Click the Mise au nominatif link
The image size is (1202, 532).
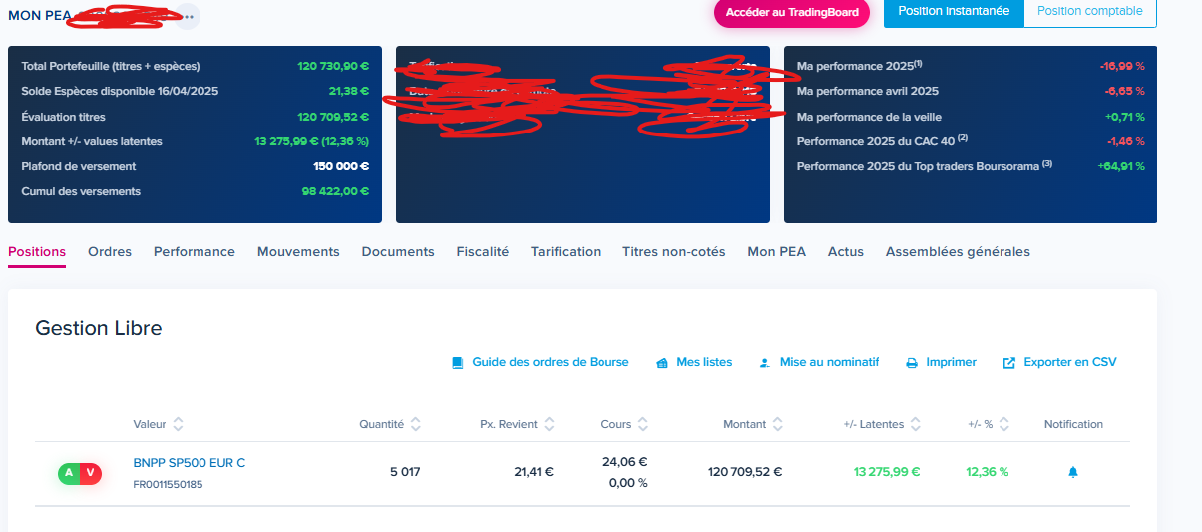[830, 362]
